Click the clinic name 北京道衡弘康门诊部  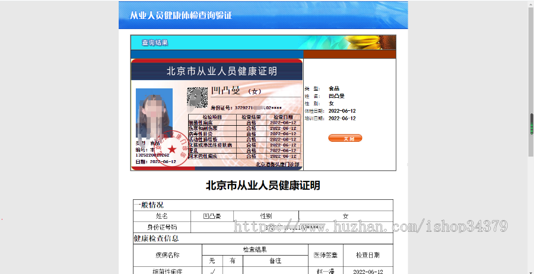pyautogui.click(x=278, y=164)
